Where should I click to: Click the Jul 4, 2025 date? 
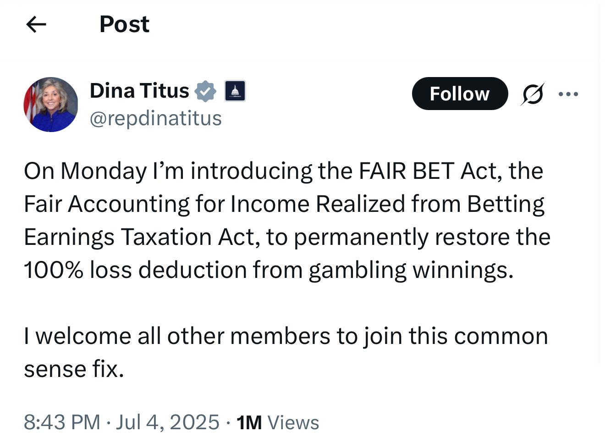(x=168, y=422)
